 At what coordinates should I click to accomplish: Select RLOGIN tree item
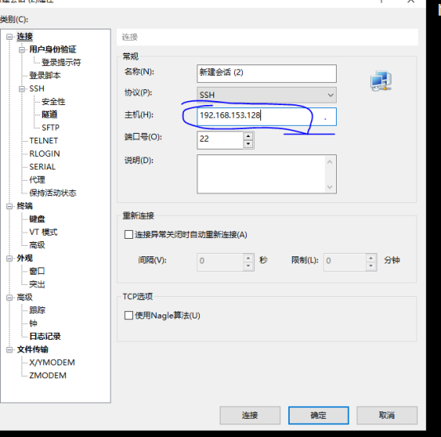pos(45,154)
